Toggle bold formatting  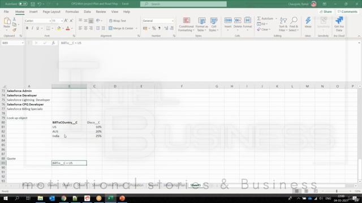point(27,28)
